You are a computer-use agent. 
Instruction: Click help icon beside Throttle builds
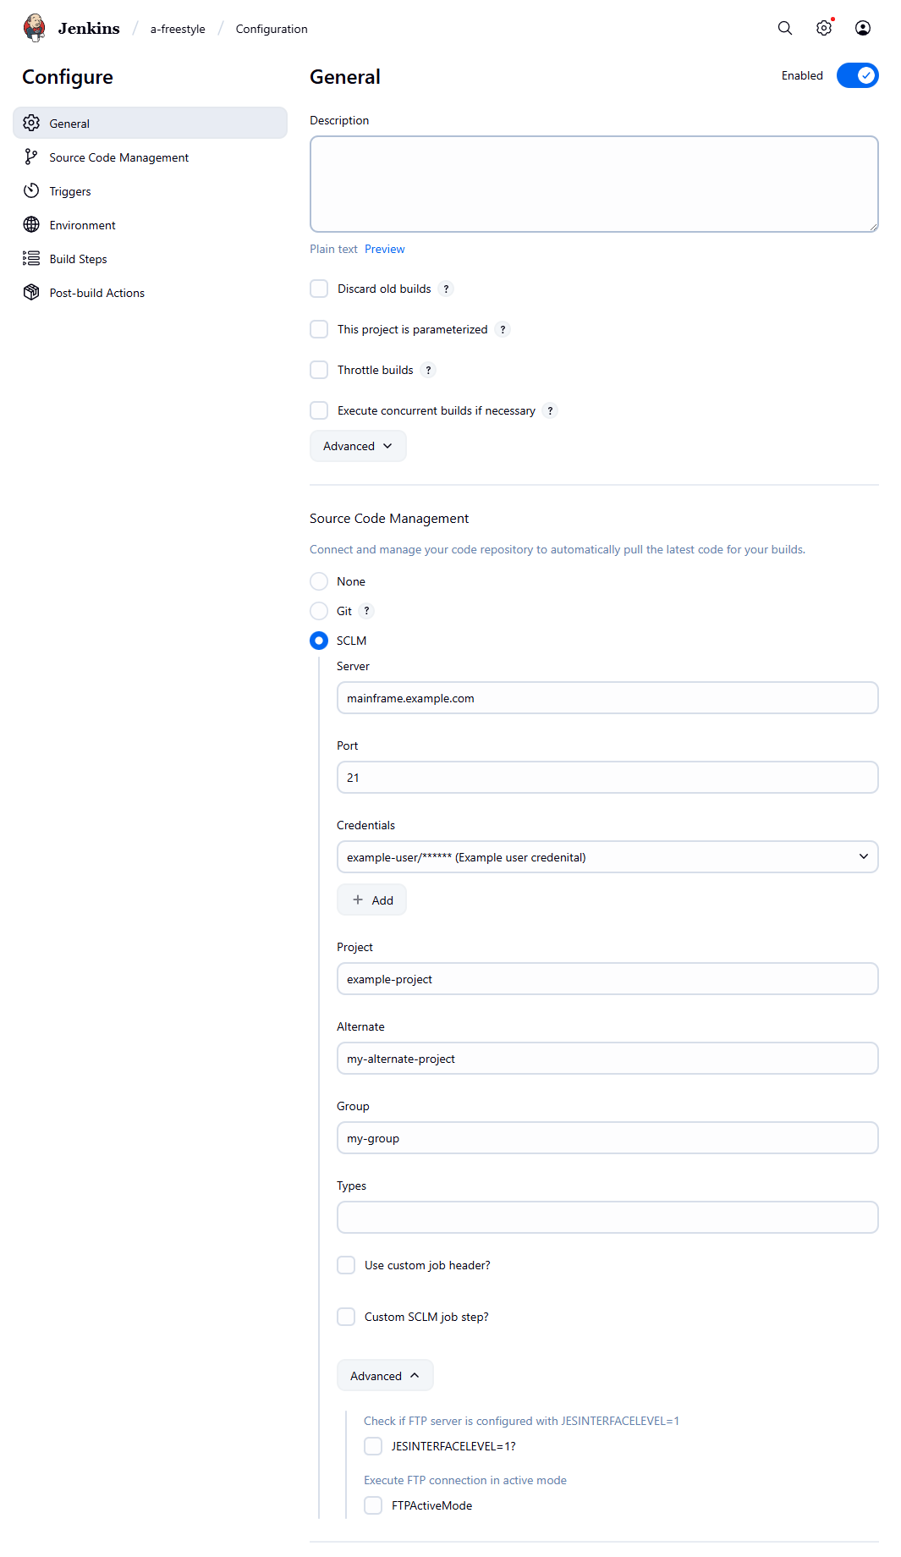[x=429, y=370]
